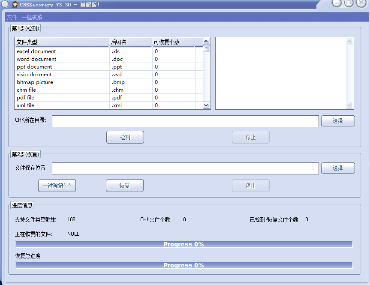Sort by the 后缀名 column header
The width and height of the screenshot is (370, 285).
click(130, 42)
